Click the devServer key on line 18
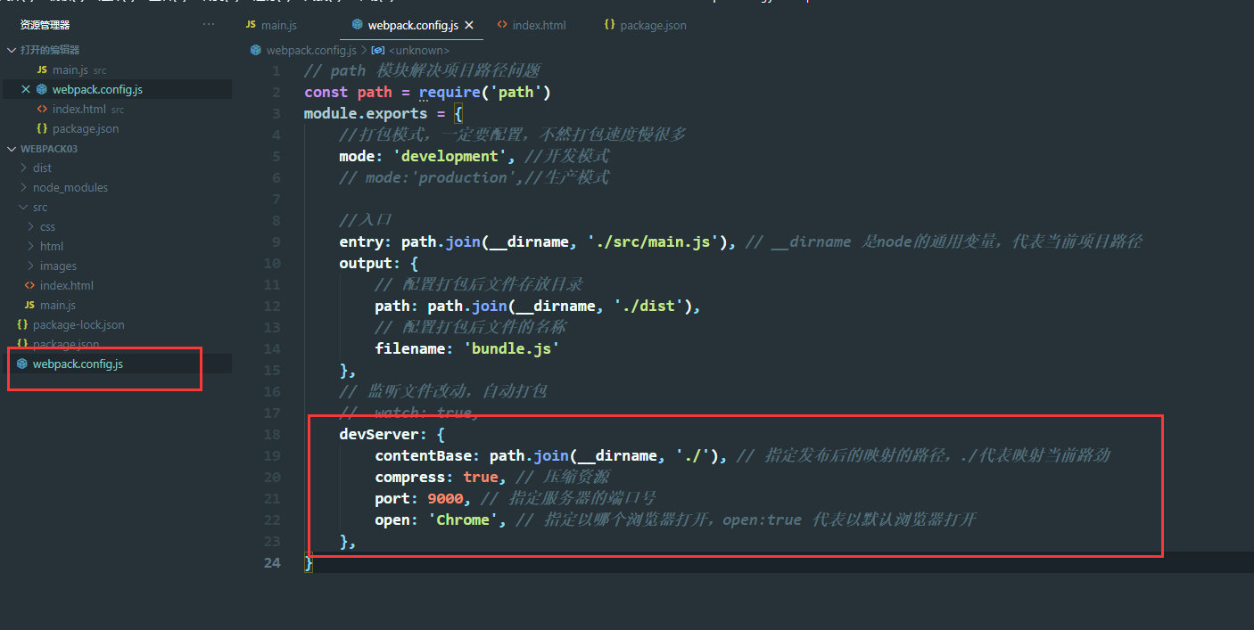This screenshot has height=630, width=1254. pyautogui.click(x=378, y=434)
